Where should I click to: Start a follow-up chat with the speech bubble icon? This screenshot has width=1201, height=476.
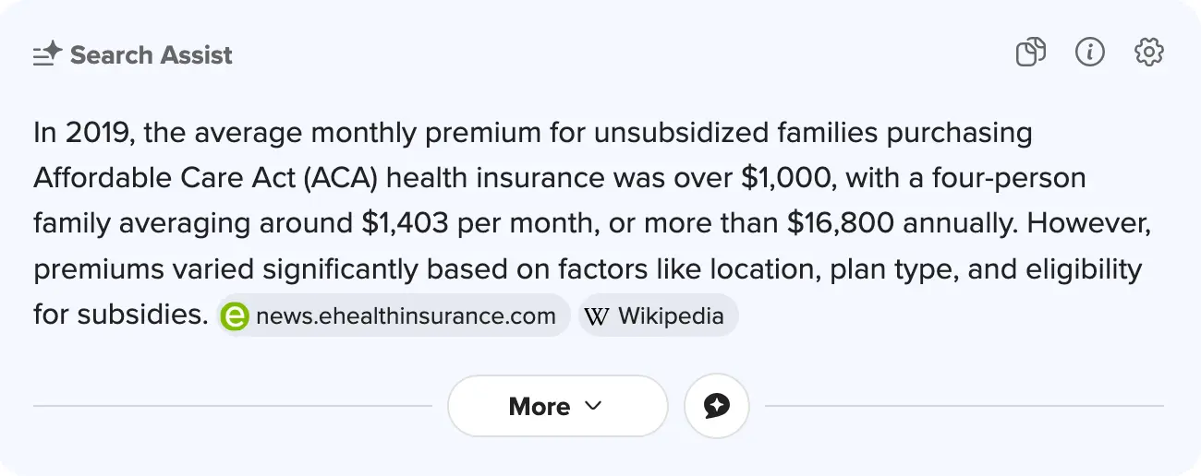[x=717, y=406]
